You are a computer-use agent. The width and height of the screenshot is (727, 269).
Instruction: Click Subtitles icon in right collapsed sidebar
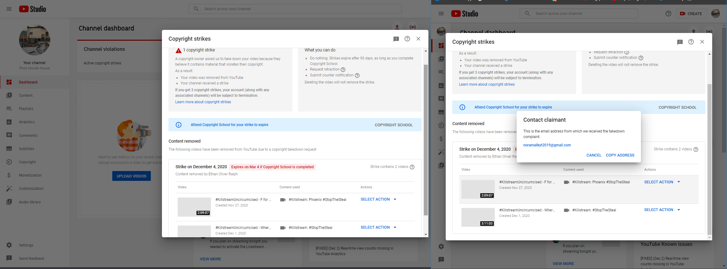click(x=441, y=112)
